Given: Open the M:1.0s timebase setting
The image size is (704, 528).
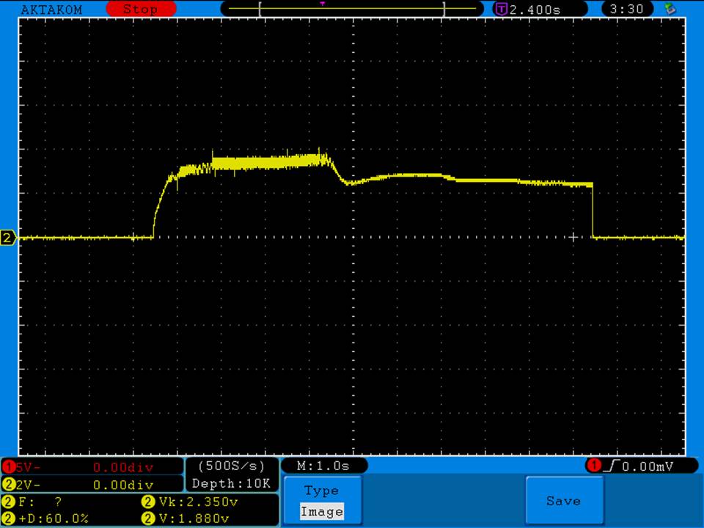Looking at the screenshot, I should [323, 466].
